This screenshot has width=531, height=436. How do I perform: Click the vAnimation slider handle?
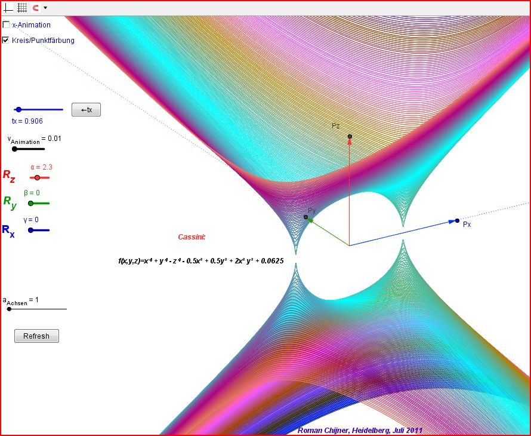pyautogui.click(x=14, y=149)
